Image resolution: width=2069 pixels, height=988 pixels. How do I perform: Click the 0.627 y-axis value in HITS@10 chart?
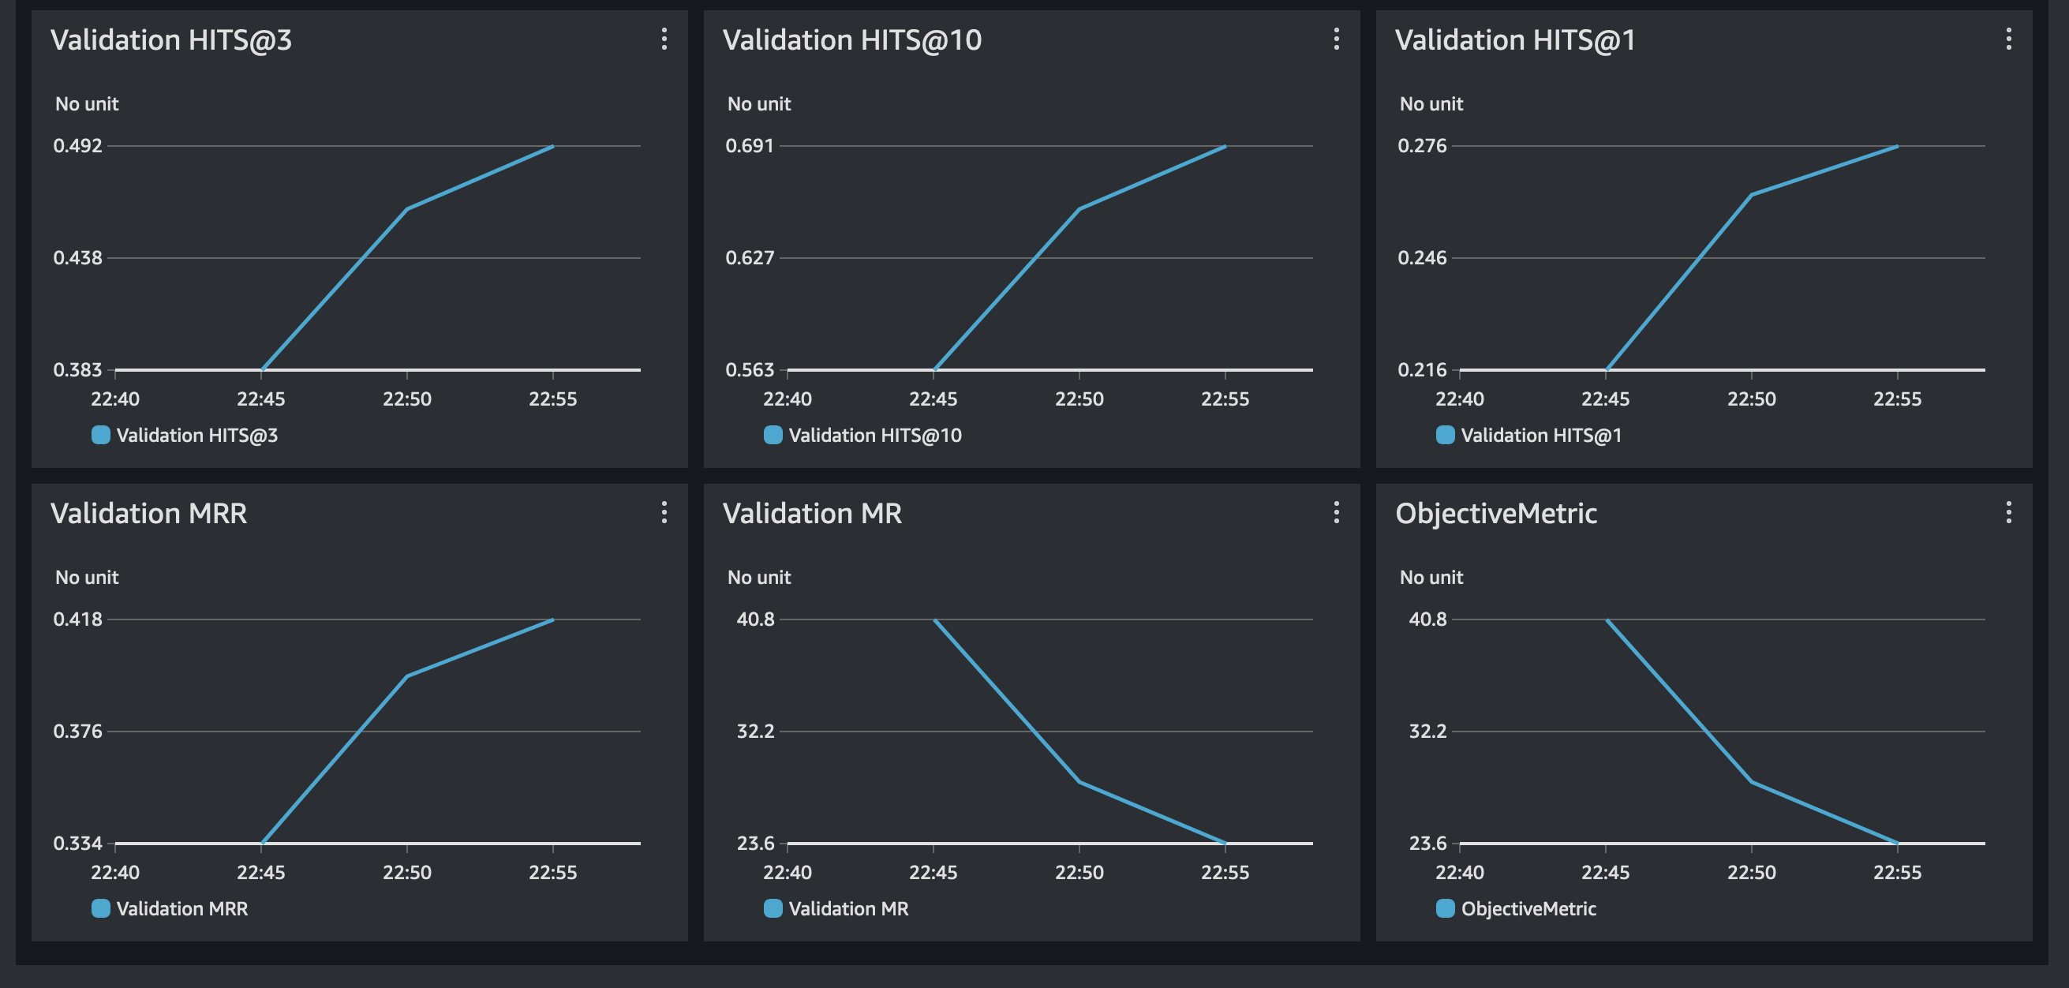pyautogui.click(x=750, y=258)
